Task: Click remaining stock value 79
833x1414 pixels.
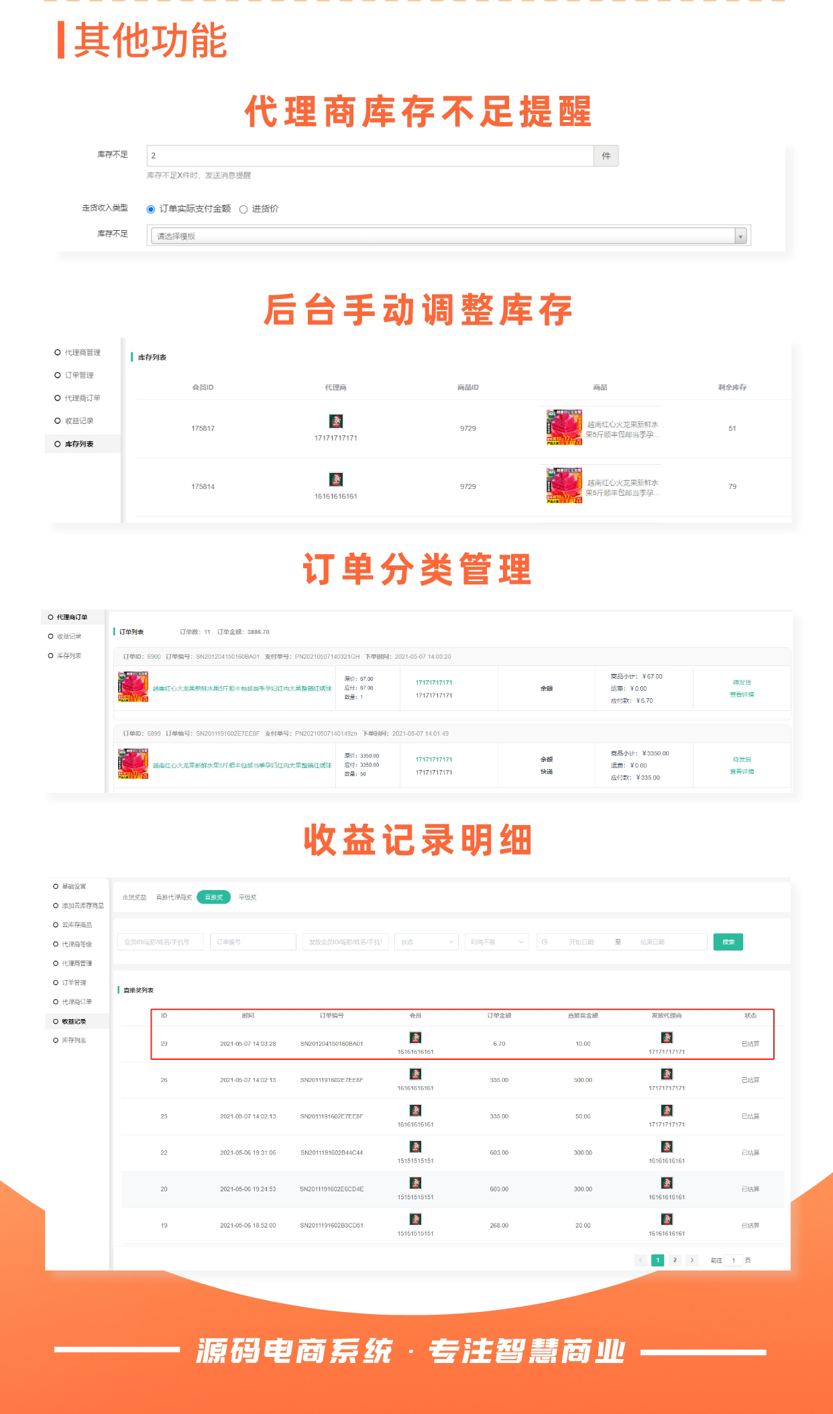Action: point(732,486)
